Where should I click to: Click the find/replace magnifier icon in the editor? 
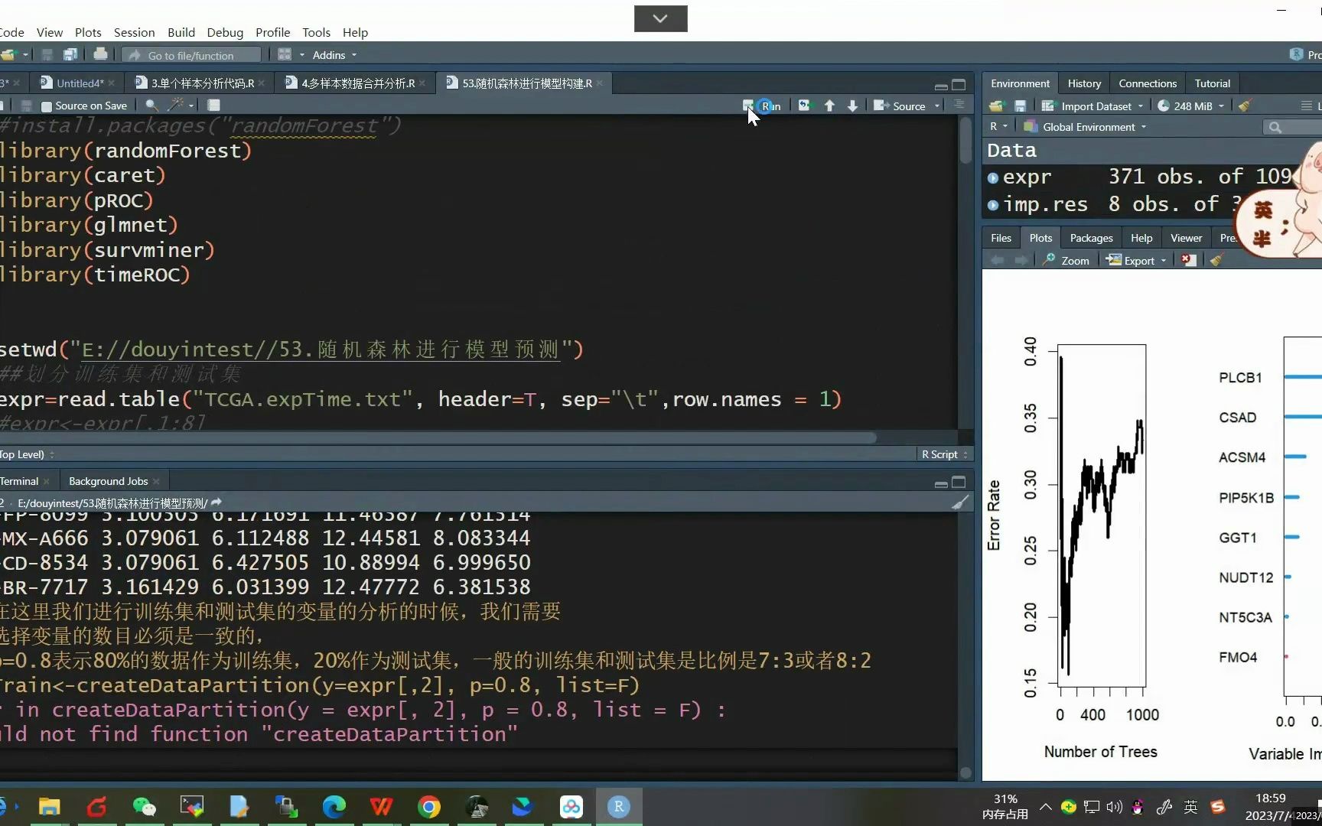tap(151, 106)
